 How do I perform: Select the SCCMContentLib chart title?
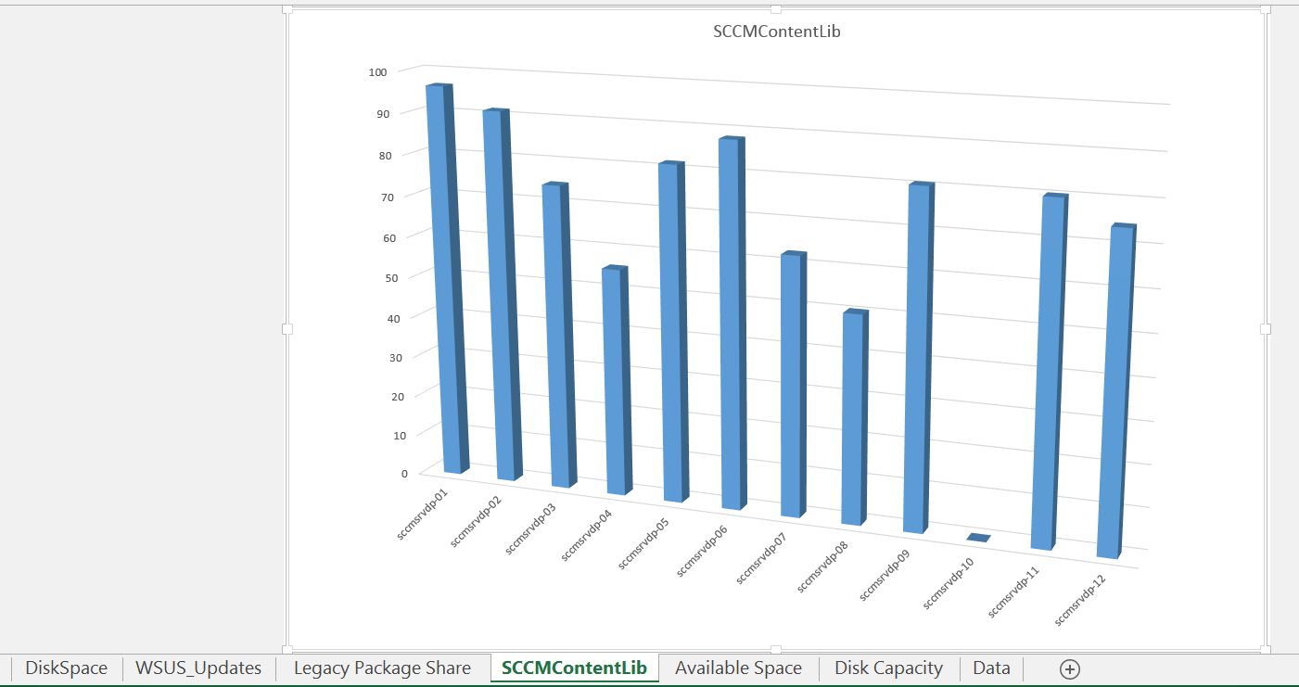(x=776, y=32)
